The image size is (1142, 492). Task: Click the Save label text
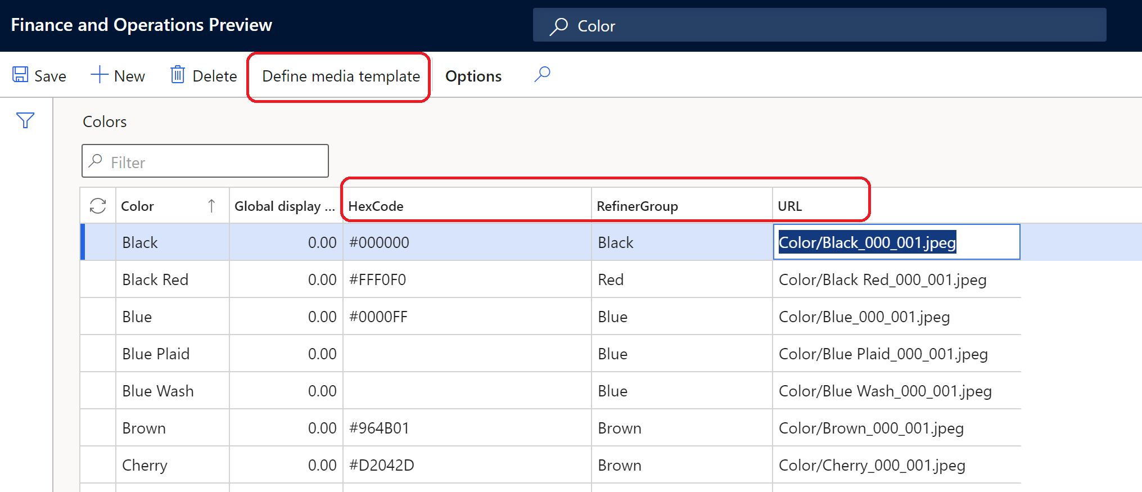coord(51,76)
